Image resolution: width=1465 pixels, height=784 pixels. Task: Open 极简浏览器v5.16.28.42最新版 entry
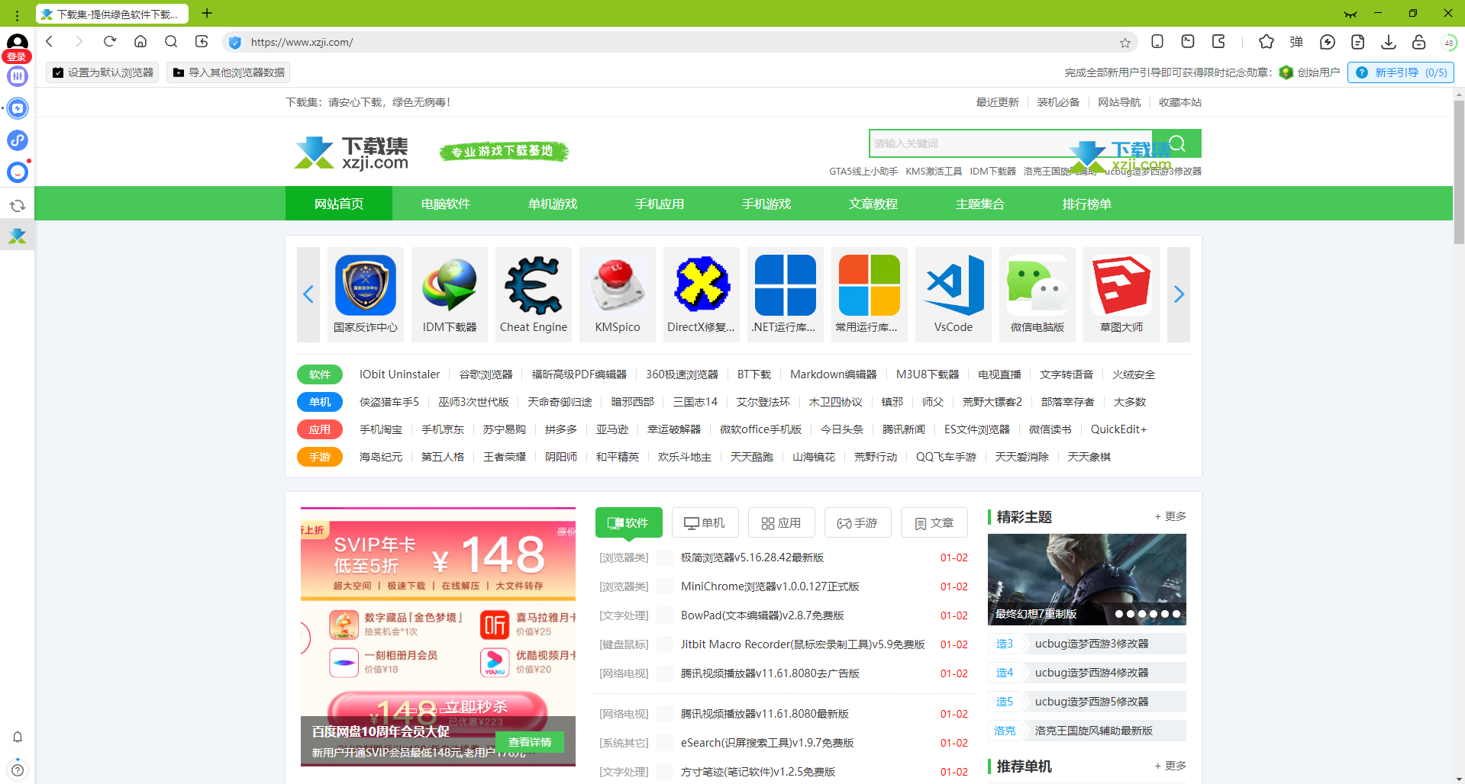coord(752,557)
